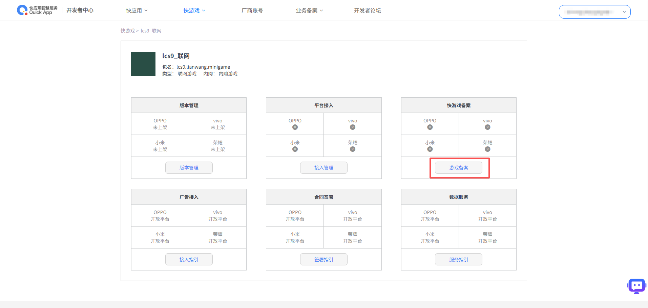Expand the 快游戏 navigation dropdown

click(x=194, y=10)
